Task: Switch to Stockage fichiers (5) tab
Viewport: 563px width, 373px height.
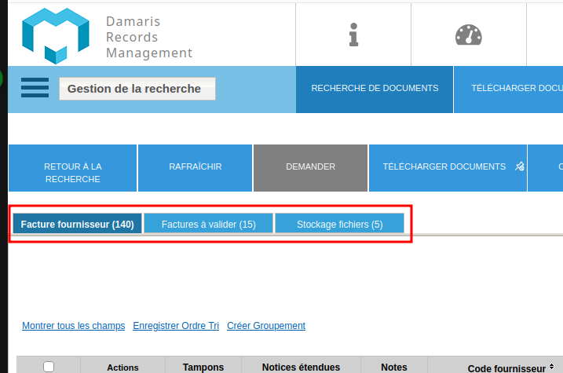Action: (340, 224)
